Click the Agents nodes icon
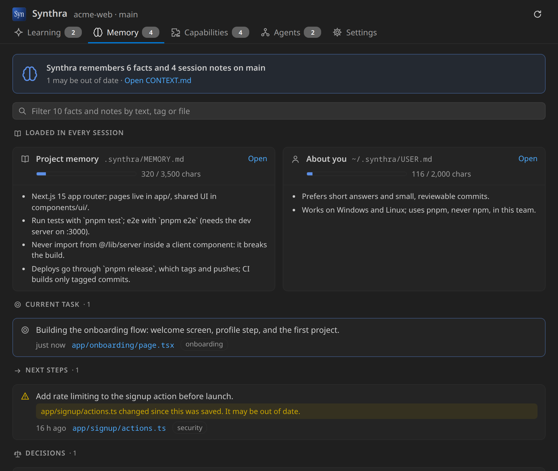This screenshot has width=558, height=471. pos(265,33)
